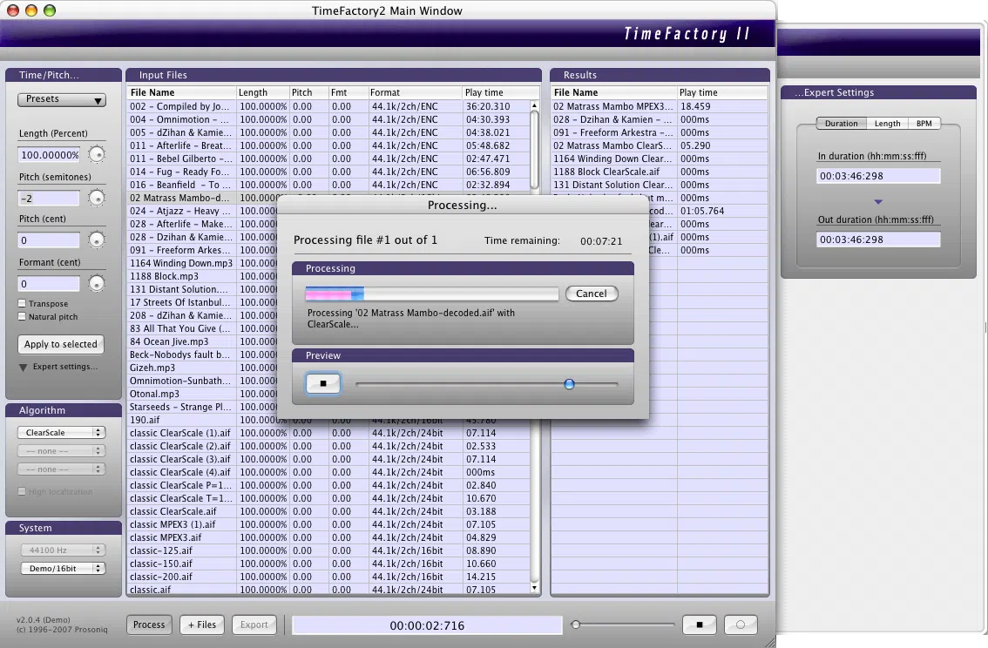This screenshot has width=988, height=648.
Task: Turn the Pitch (semitones) knob
Action: tap(97, 197)
